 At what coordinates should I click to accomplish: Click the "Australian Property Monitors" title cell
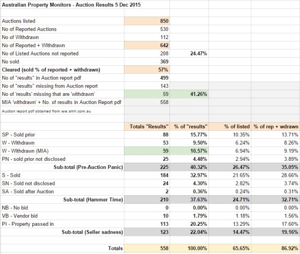[72, 5]
